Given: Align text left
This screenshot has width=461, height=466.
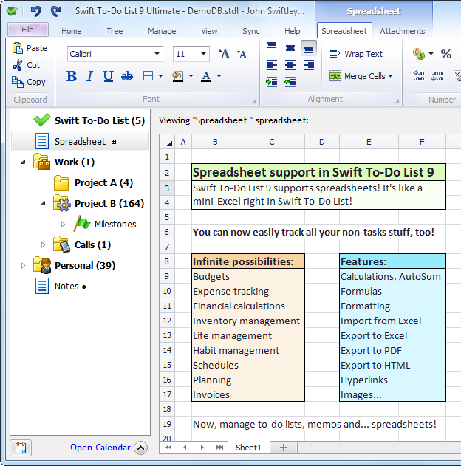Looking at the screenshot, I should coord(272,65).
